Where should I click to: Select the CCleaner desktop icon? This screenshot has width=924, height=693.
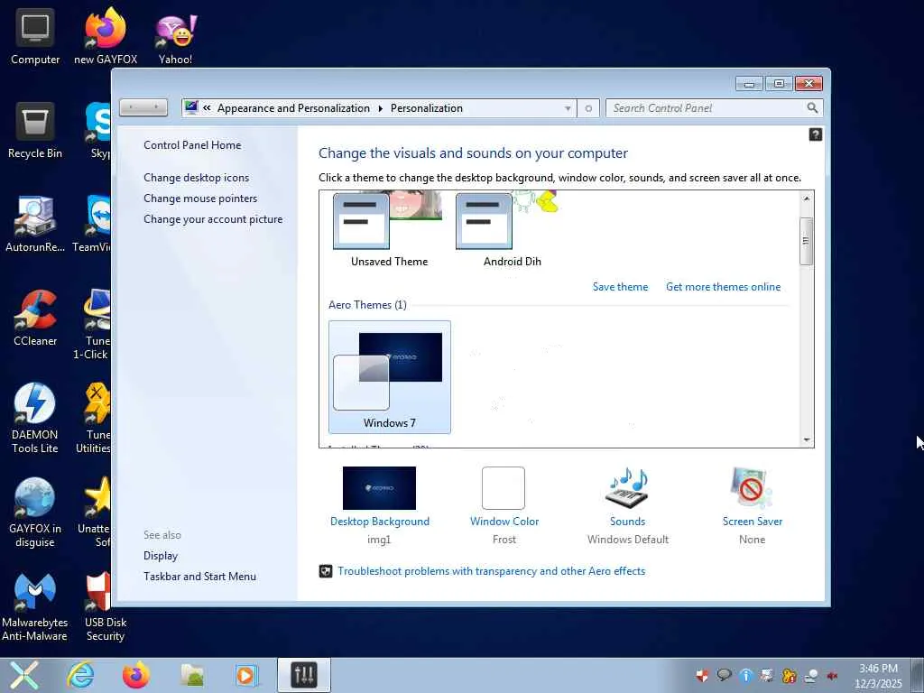point(35,318)
